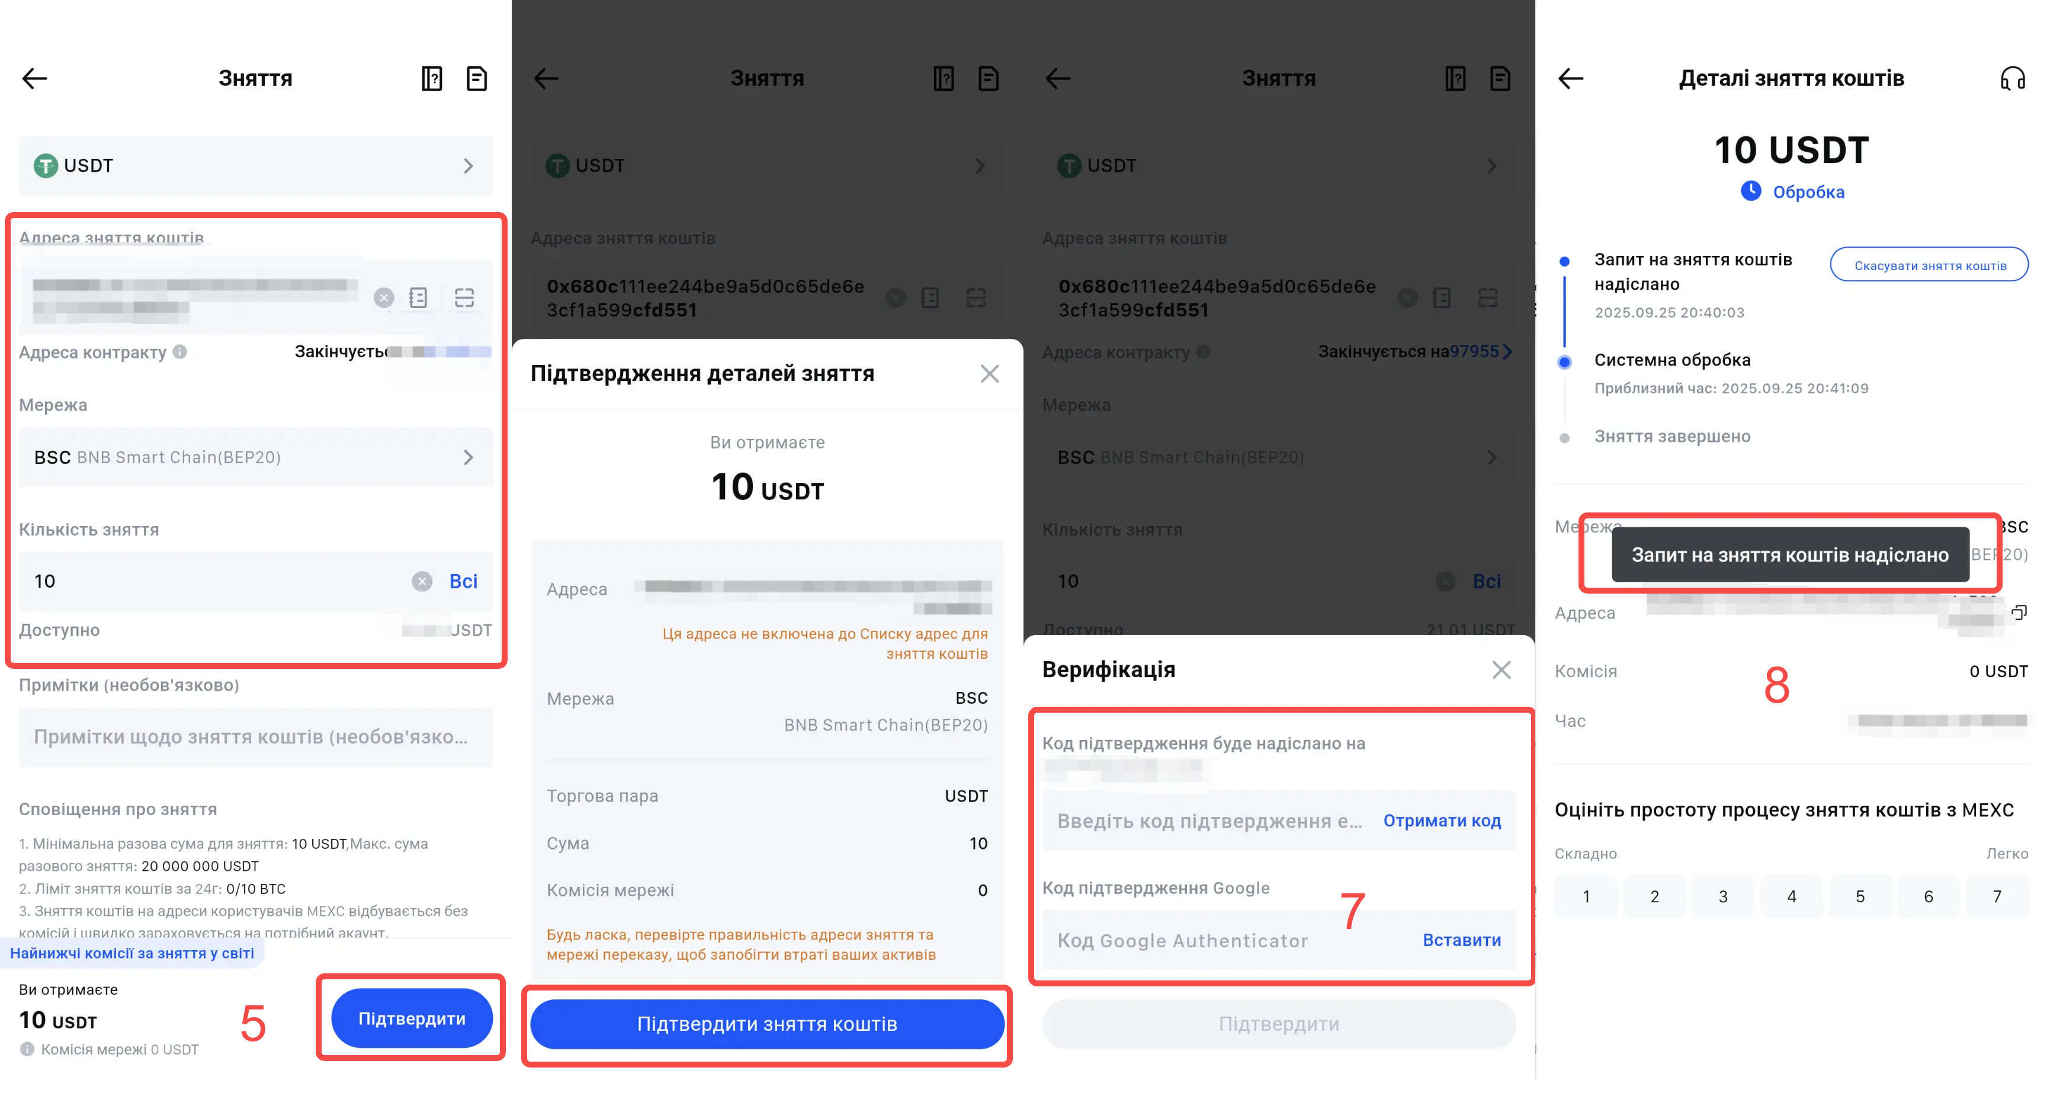The image size is (2047, 1109).
Task: Open withdrawal history icon on first screen
Action: (x=476, y=78)
